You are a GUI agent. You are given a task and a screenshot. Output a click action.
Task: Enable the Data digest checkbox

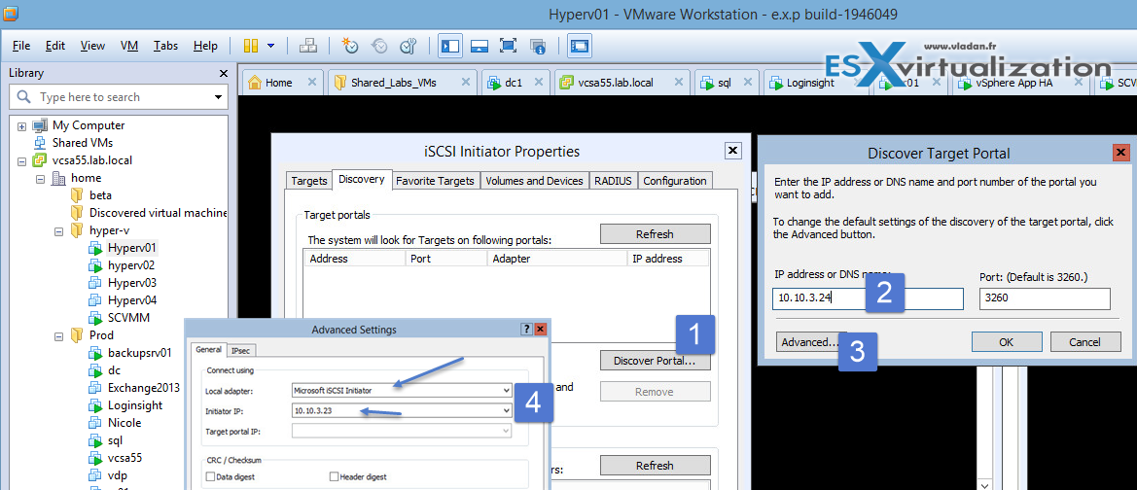[211, 477]
